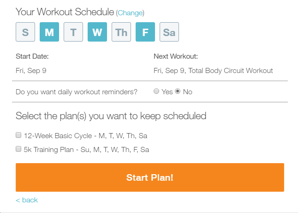Deselect Monday (M) in workout schedule
The width and height of the screenshot is (298, 213).
[x=49, y=32]
